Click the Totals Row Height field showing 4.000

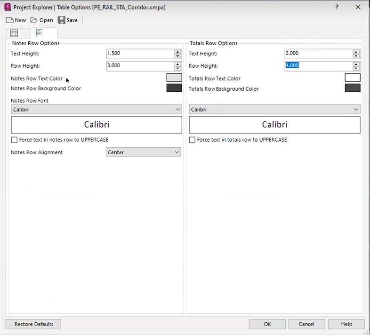tap(319, 66)
